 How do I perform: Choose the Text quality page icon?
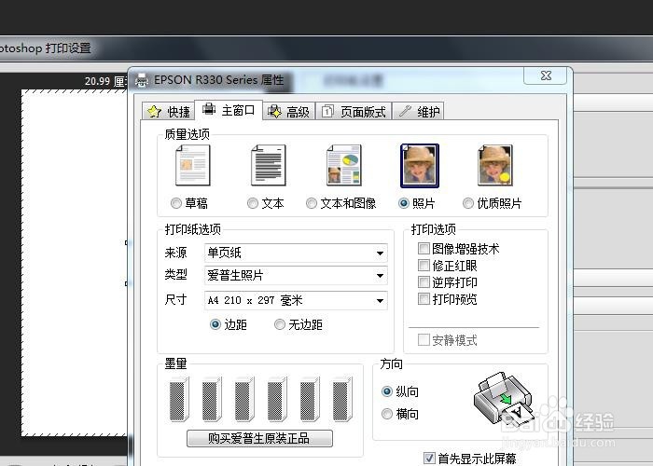pyautogui.click(x=269, y=165)
